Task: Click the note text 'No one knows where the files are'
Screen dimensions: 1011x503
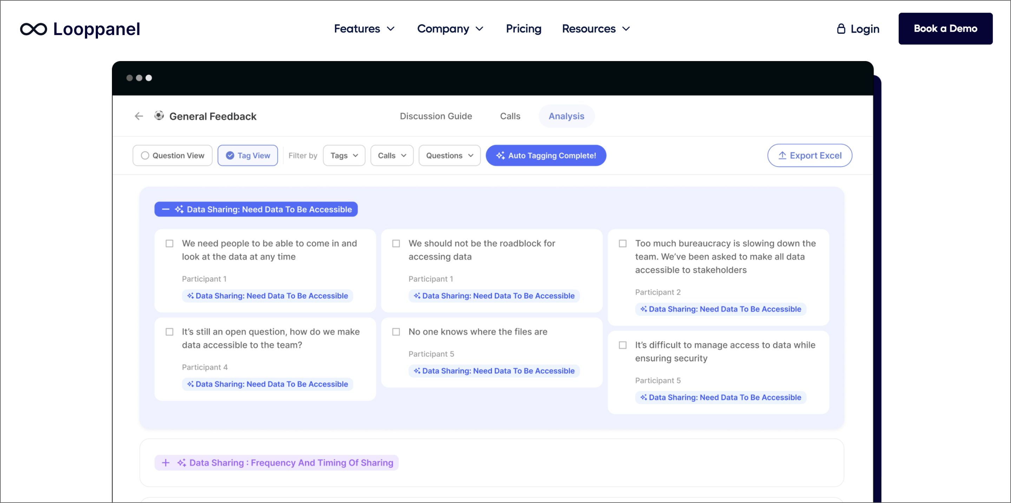Action: point(478,332)
